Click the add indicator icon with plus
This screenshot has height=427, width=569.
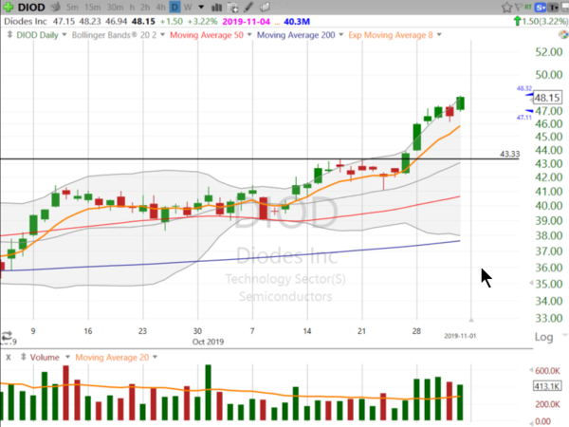point(233,8)
